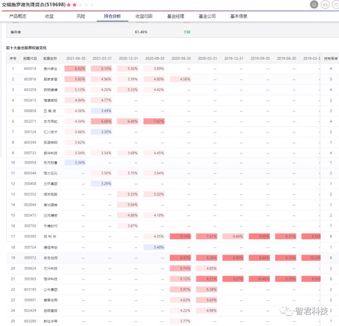Click the blue 3.29% cell for 300408
Screen dimensions: 339x326
[101, 183]
